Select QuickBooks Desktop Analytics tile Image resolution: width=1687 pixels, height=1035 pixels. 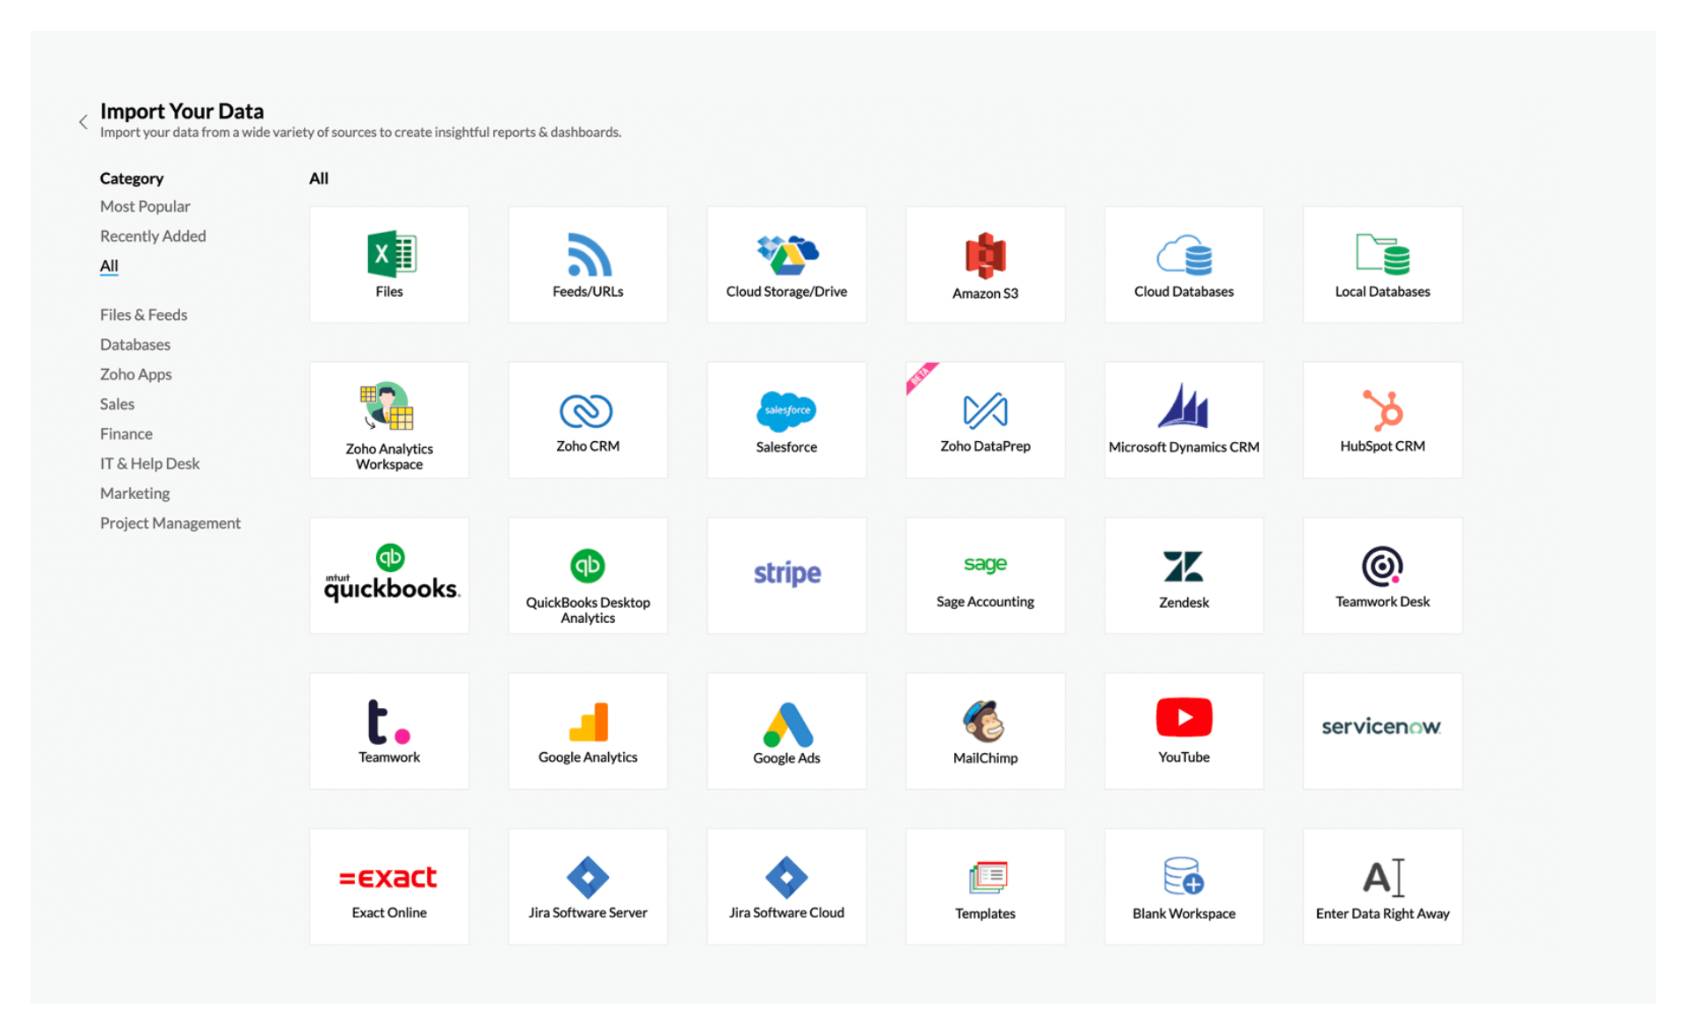click(x=588, y=575)
